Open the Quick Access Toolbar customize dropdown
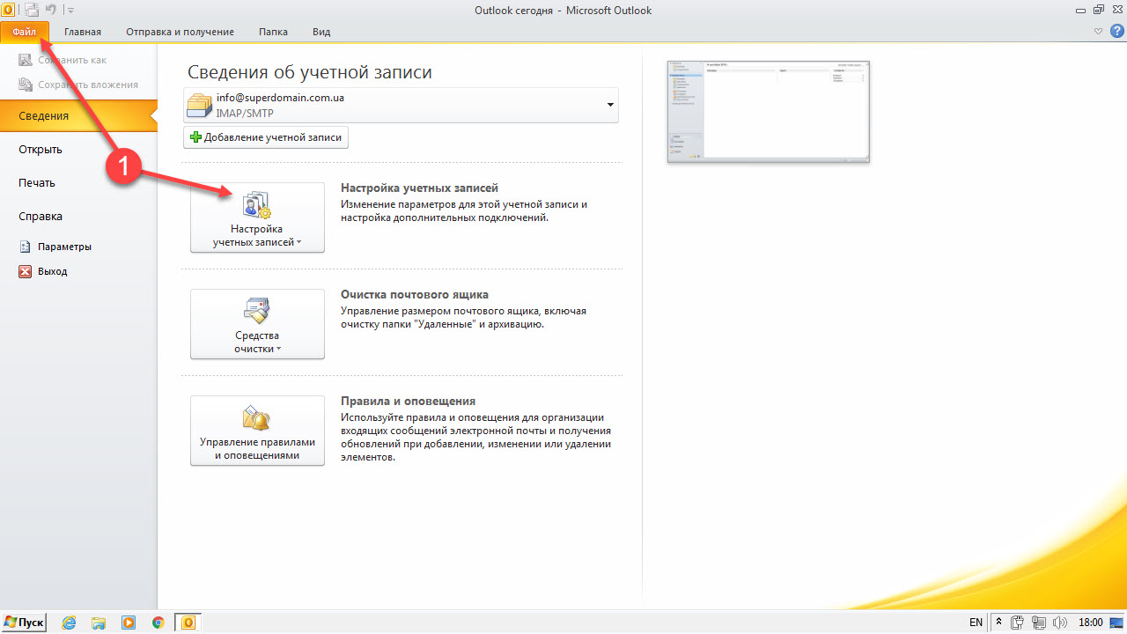1127x634 pixels. point(71,10)
